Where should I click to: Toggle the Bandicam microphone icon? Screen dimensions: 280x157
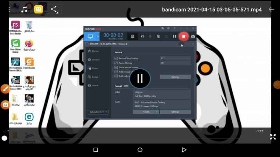click(x=150, y=37)
